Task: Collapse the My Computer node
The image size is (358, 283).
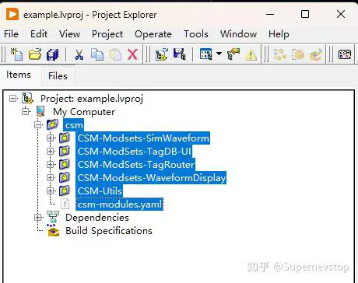Action: 25,112
